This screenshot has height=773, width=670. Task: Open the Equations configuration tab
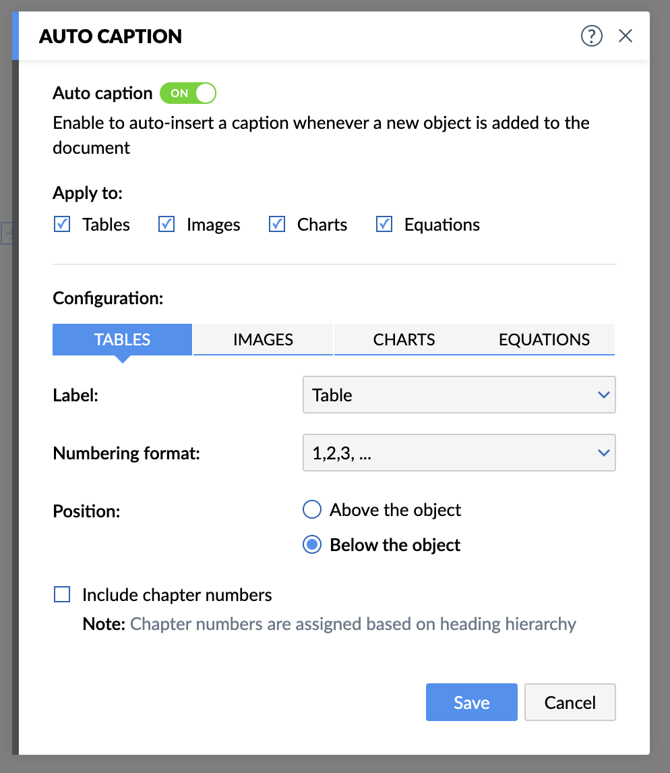click(x=544, y=339)
